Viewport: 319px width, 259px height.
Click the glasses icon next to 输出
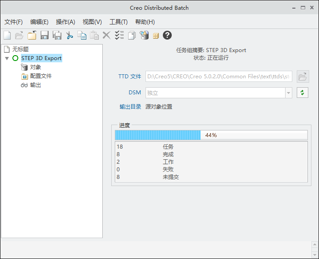click(x=24, y=85)
